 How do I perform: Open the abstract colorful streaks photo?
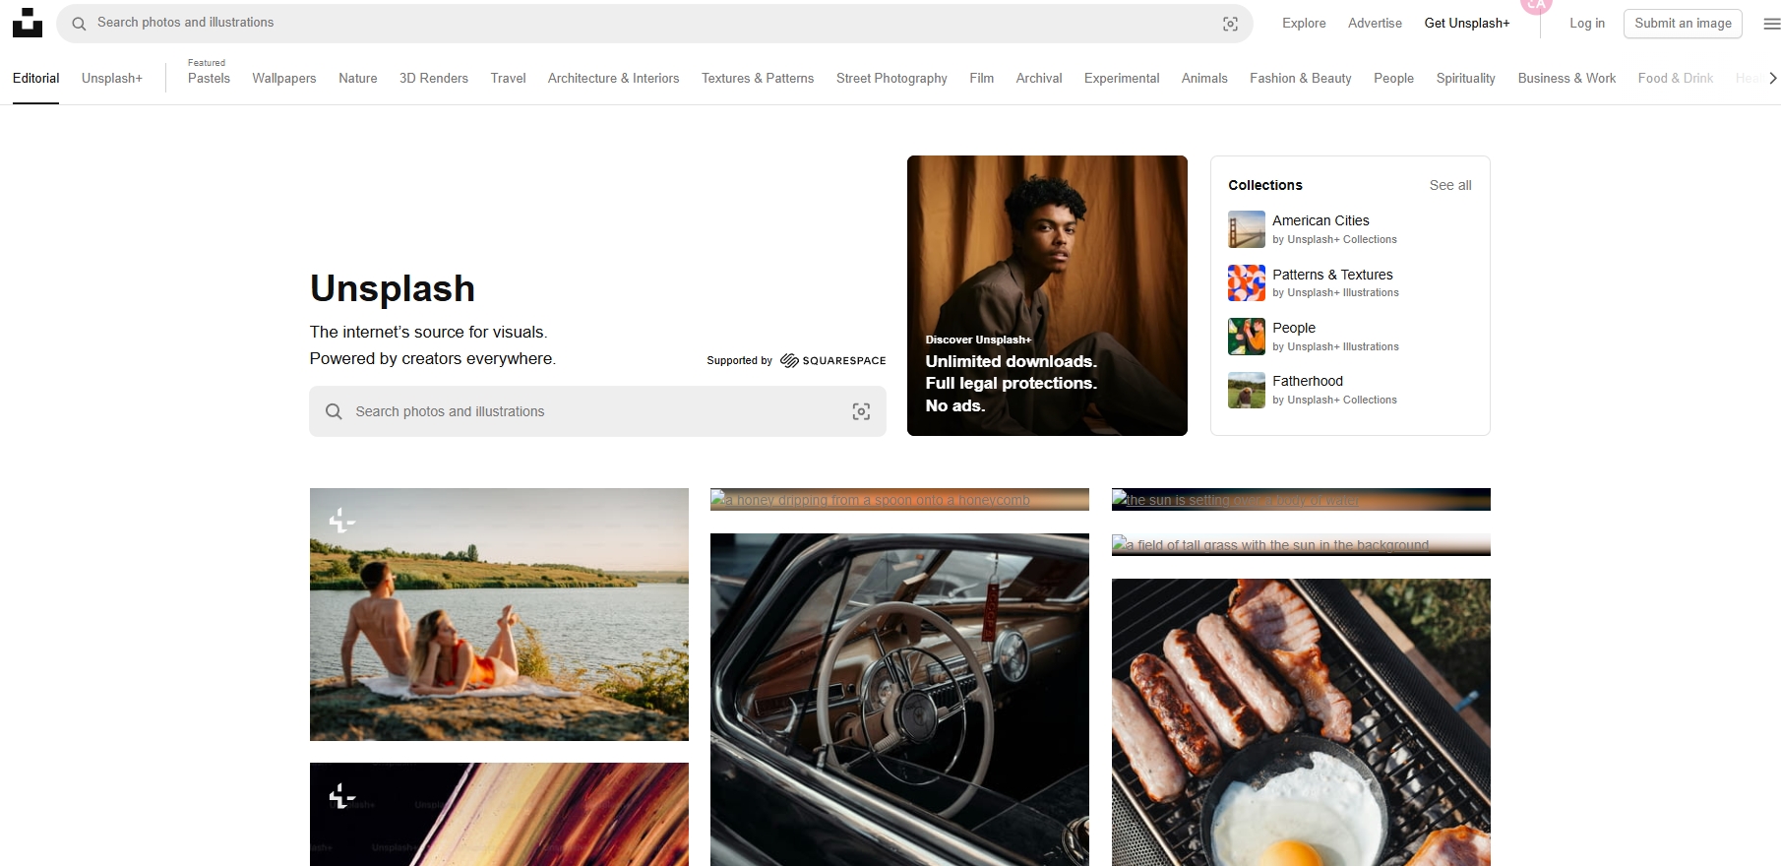(x=499, y=815)
